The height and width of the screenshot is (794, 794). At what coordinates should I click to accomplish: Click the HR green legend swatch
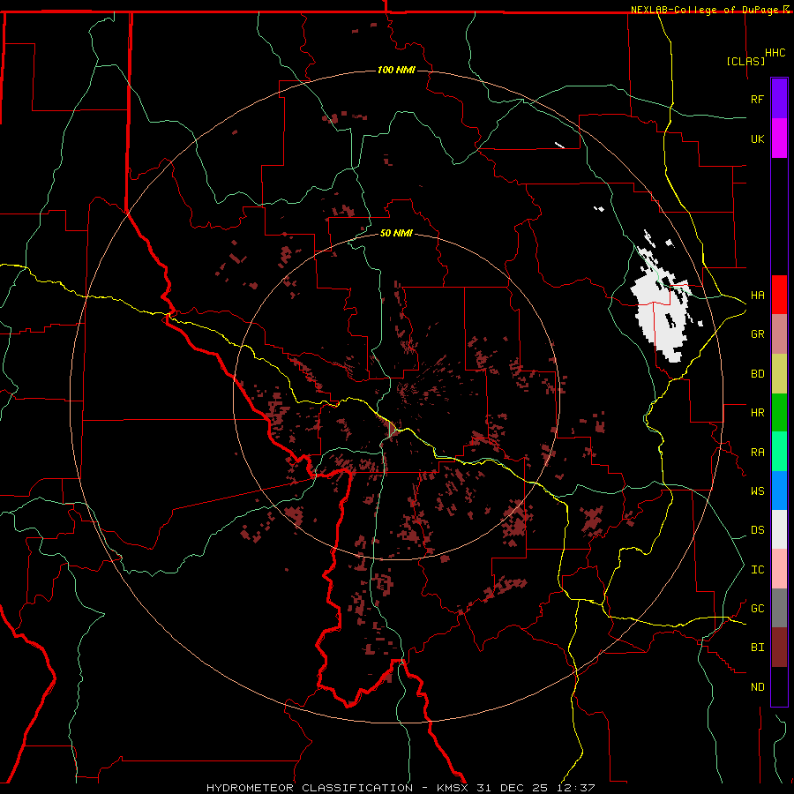779,413
